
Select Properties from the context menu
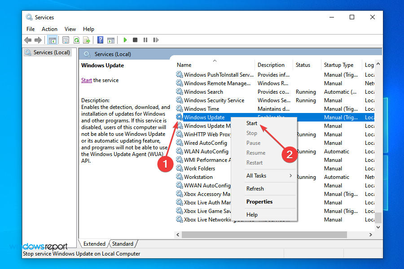point(259,202)
